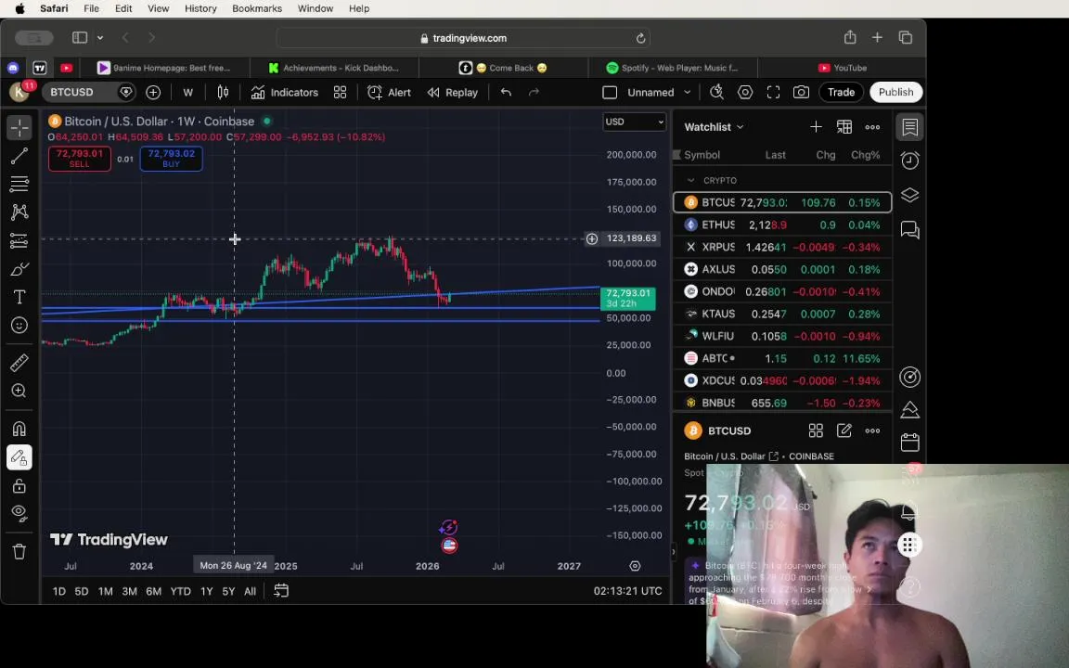This screenshot has width=1069, height=668.
Task: Select the Zoom In tool
Action: pos(19,391)
